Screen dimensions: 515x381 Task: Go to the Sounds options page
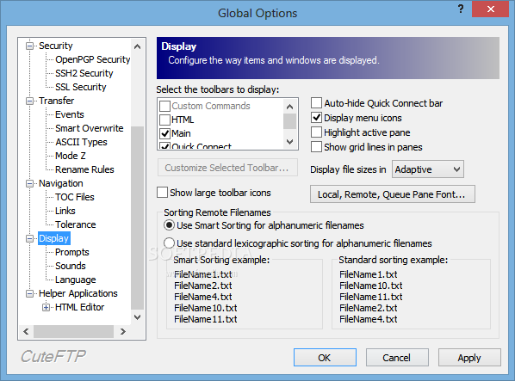[x=71, y=266]
